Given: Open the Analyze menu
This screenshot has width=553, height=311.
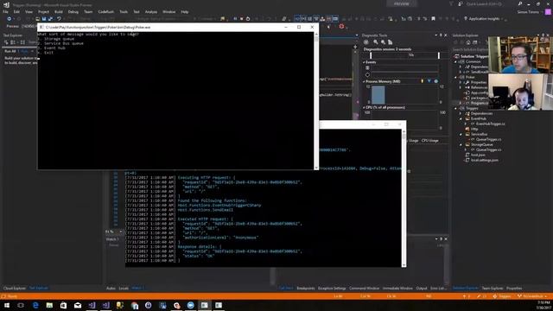Looking at the screenshot, I should click(x=151, y=11).
